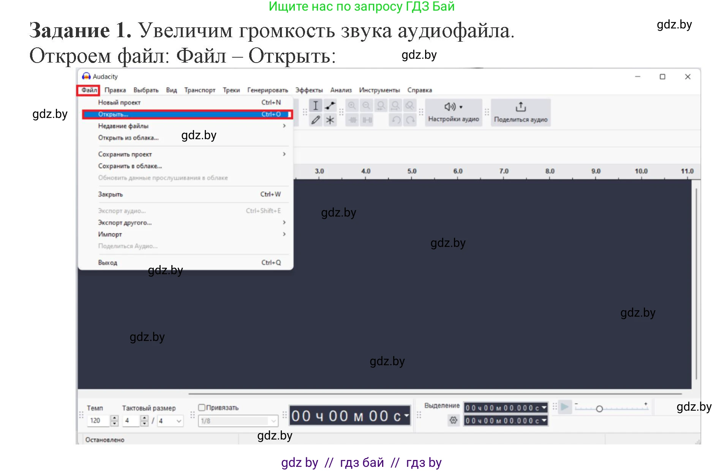Open the Треки menu
Image resolution: width=724 pixels, height=471 pixels.
231,90
